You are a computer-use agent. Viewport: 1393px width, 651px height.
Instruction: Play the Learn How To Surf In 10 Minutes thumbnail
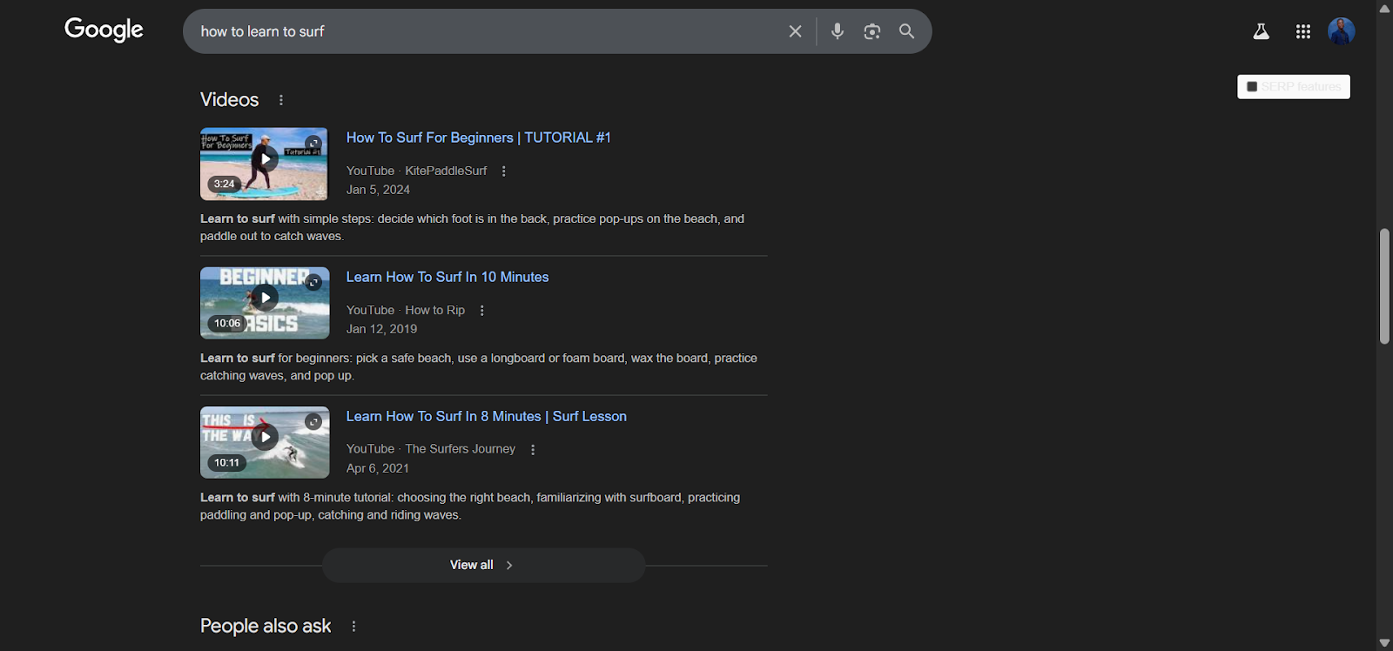(x=265, y=298)
